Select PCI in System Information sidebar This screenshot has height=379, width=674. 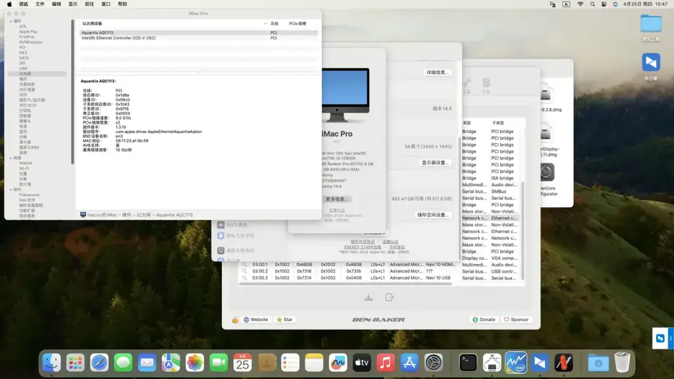22,47
